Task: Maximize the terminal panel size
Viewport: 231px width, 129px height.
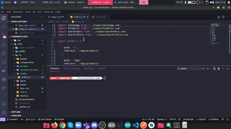Action: pos(223,68)
